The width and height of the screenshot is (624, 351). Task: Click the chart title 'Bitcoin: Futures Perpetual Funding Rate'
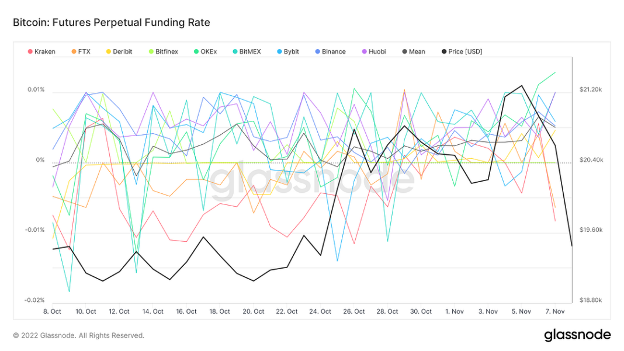click(x=112, y=23)
